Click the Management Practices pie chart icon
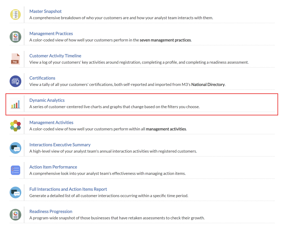The width and height of the screenshot is (285, 229). (15, 37)
